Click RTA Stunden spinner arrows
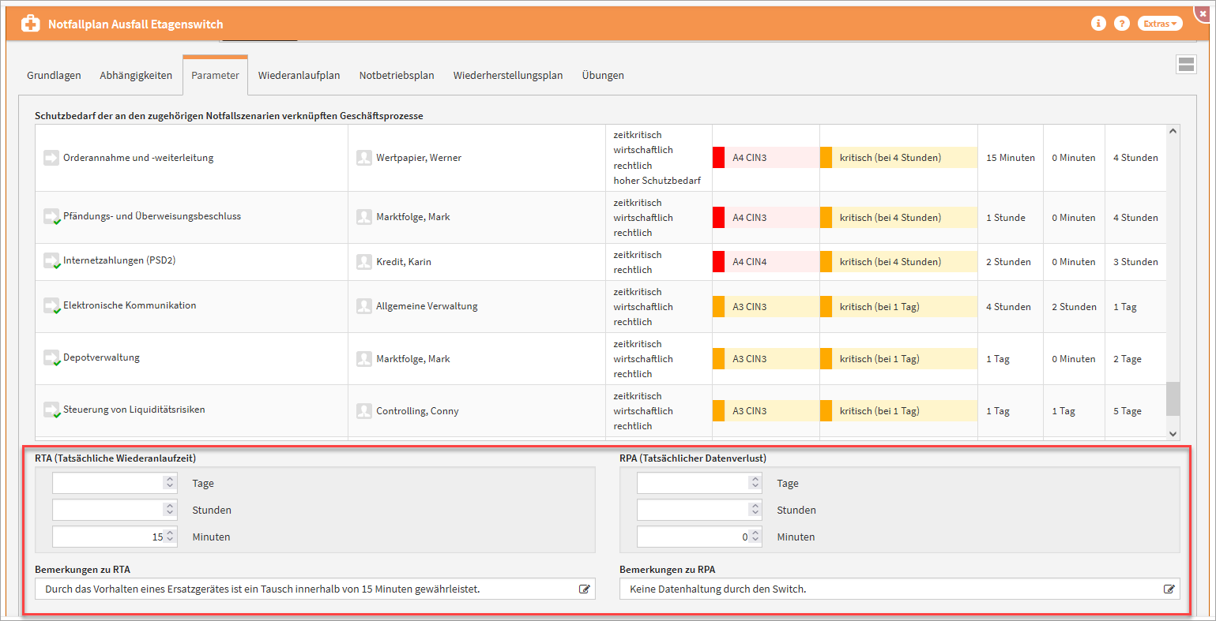1216x621 pixels. pos(170,510)
